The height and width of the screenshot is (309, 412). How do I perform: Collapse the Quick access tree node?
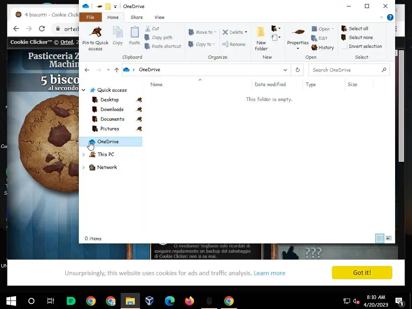pos(84,90)
